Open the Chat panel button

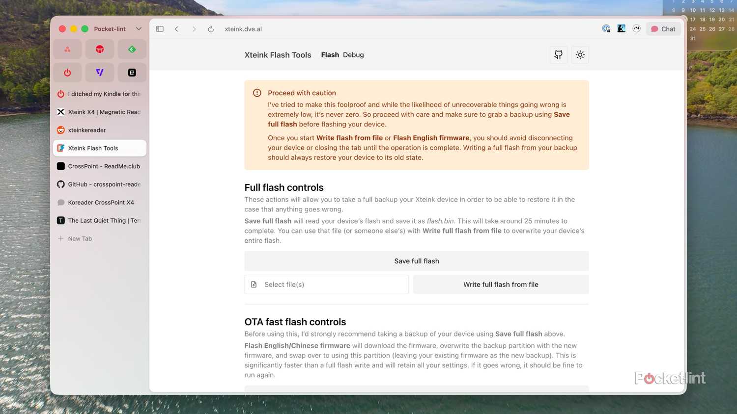pyautogui.click(x=663, y=29)
